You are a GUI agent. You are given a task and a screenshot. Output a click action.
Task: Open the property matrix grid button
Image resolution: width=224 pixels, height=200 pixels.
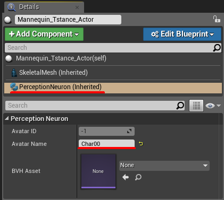196,106
